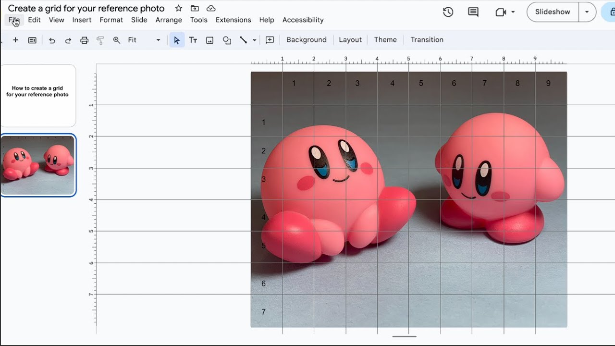Add a new slide with plus icon
Viewport: 615px width, 346px height.
pos(15,40)
